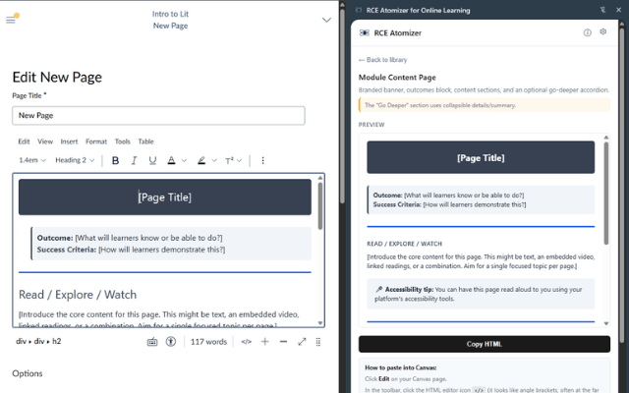Viewport: 629px width, 393px height.
Task: Click the Copy HTML button
Action: point(484,344)
